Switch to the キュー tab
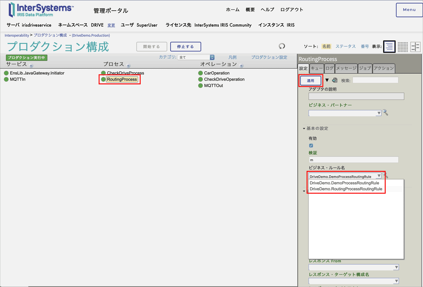Screen dimensions: 423x287 click(x=317, y=68)
